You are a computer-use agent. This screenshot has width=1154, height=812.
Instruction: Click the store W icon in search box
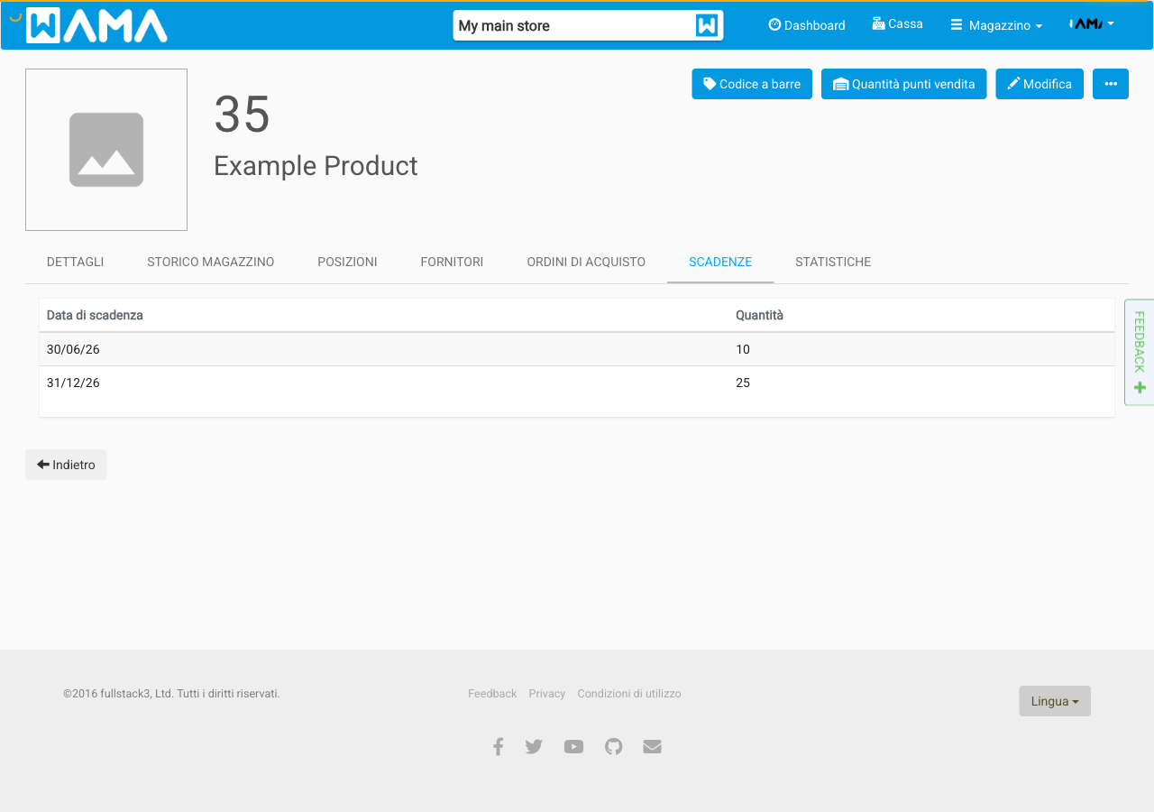(x=707, y=25)
